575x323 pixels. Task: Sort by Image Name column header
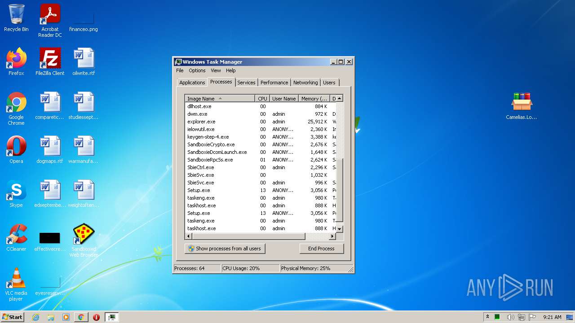pyautogui.click(x=220, y=98)
